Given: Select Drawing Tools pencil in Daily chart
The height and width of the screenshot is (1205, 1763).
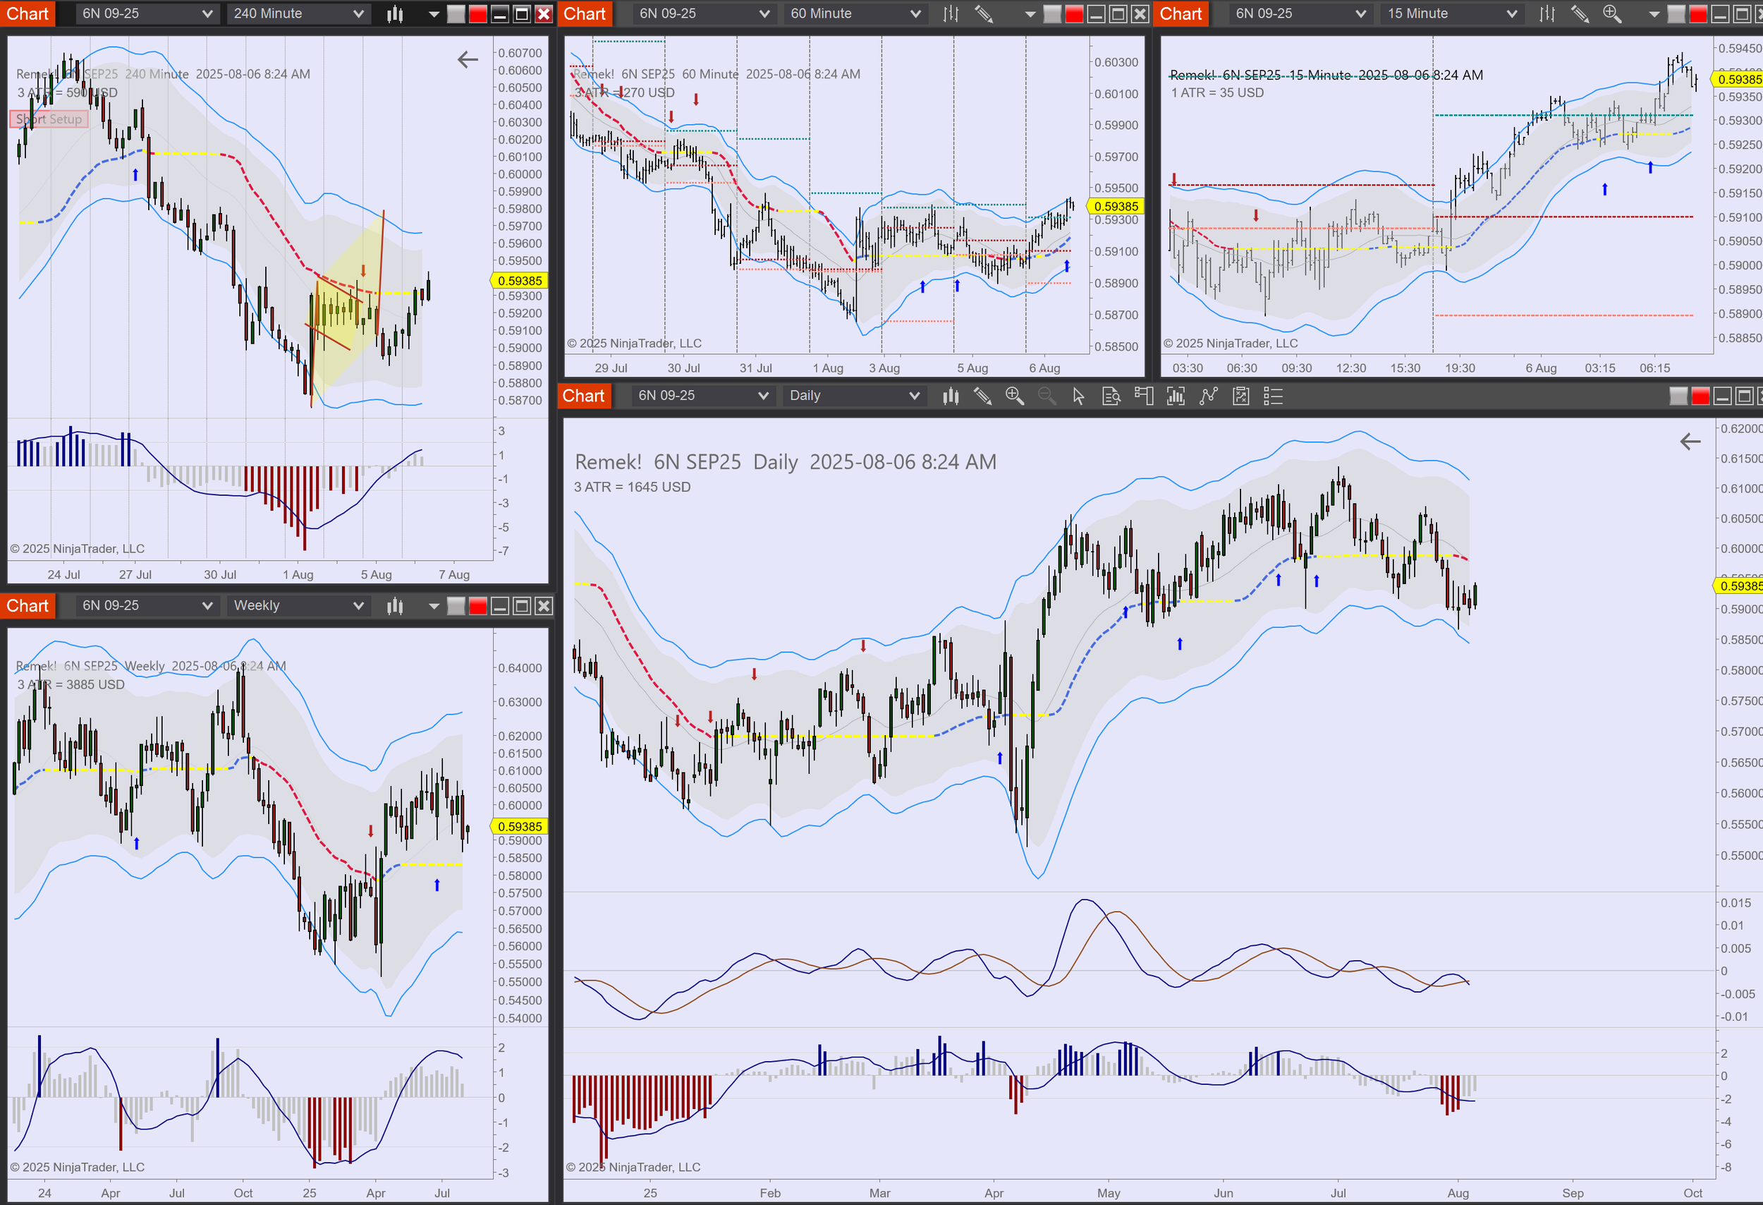Looking at the screenshot, I should (982, 396).
